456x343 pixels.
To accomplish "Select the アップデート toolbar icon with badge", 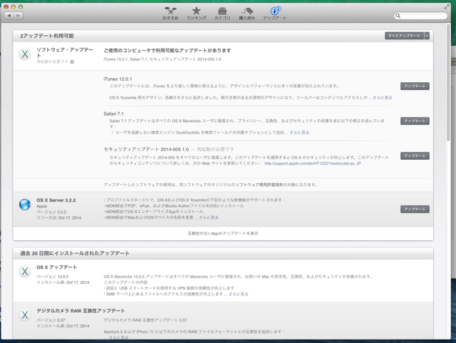I will [275, 13].
